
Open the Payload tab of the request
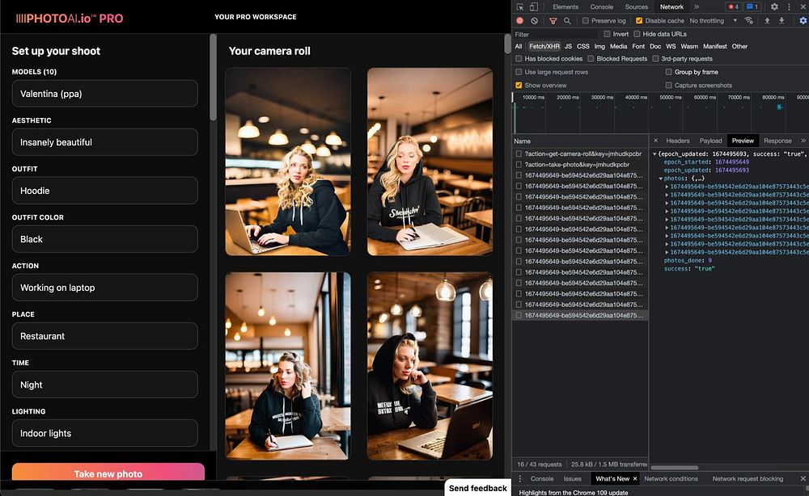(710, 141)
